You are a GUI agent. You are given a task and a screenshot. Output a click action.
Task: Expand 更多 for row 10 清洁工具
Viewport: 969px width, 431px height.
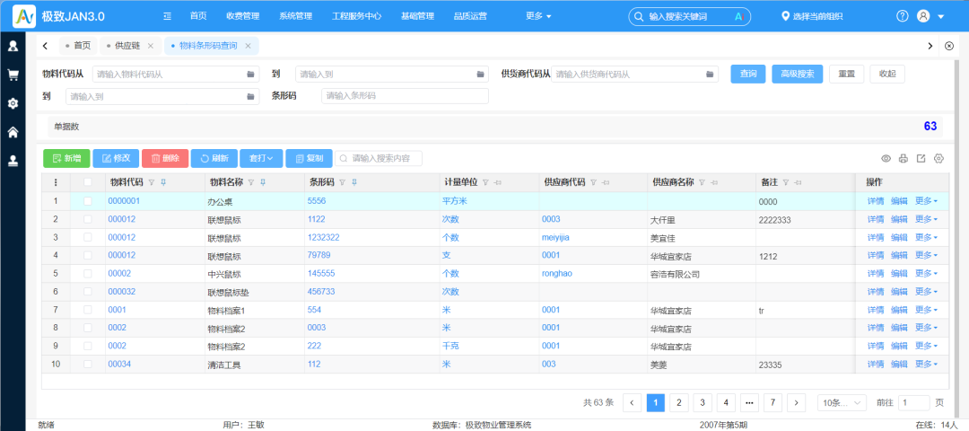click(926, 365)
